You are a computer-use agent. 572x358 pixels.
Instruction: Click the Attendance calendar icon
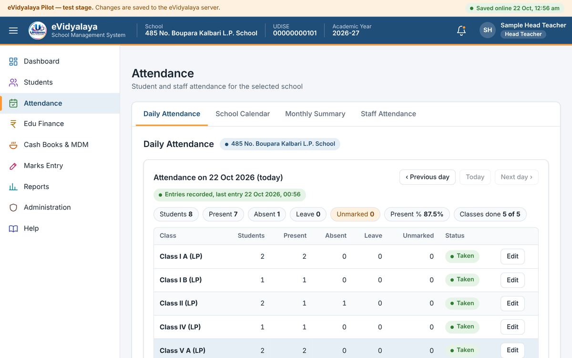point(13,103)
